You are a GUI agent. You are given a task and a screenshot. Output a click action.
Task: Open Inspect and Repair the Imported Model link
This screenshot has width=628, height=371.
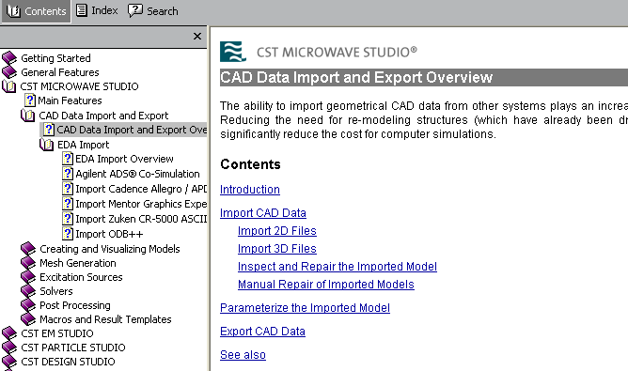click(338, 267)
